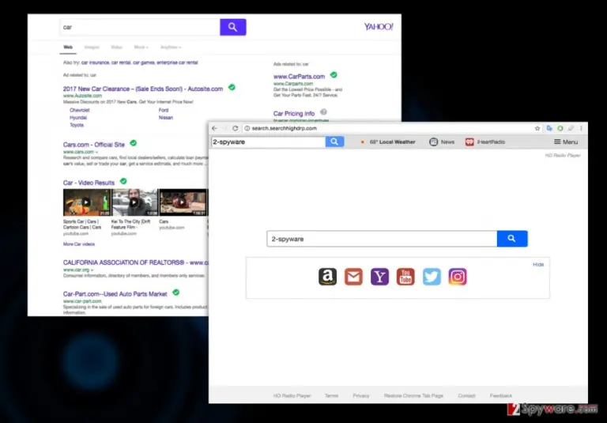This screenshot has width=607, height=423.
Task: Open Cars.com - Official Site result
Action: [94, 145]
